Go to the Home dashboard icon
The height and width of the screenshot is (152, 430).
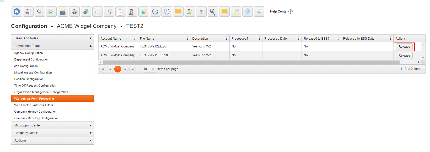17,11
